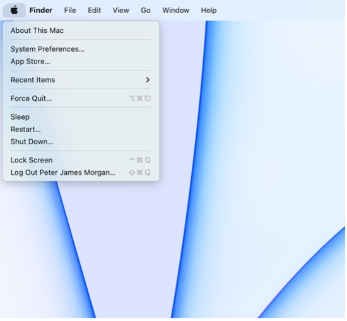Choose Shut Down… menu item
Image resolution: width=347 pixels, height=321 pixels.
pos(81,142)
